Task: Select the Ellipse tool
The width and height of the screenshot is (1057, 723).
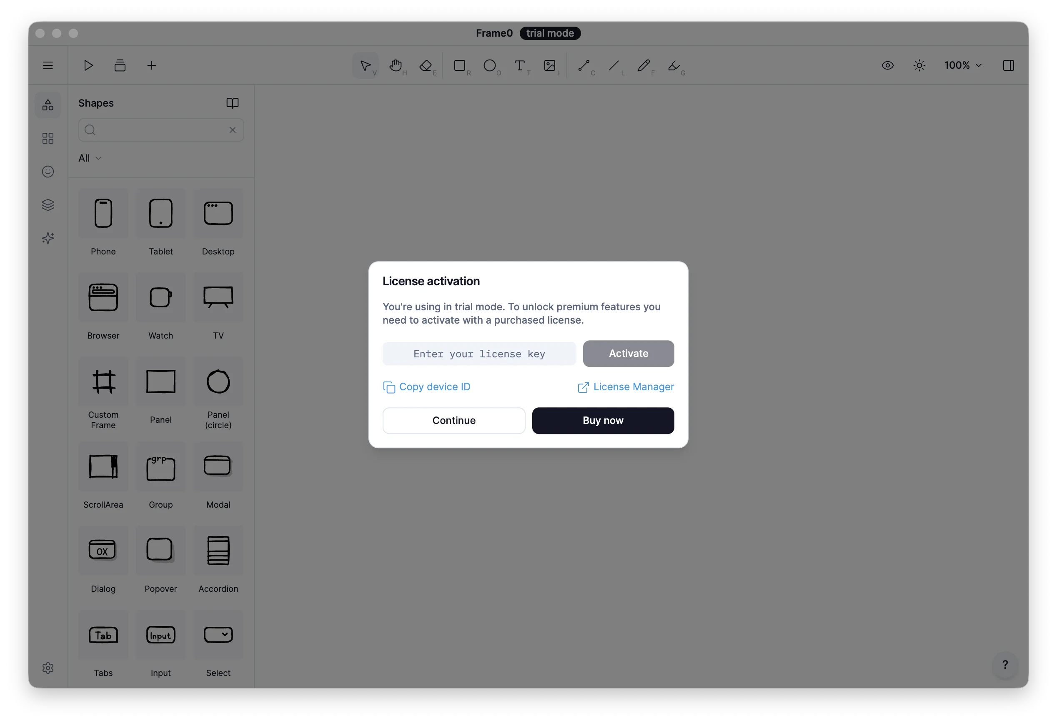Action: pos(490,65)
